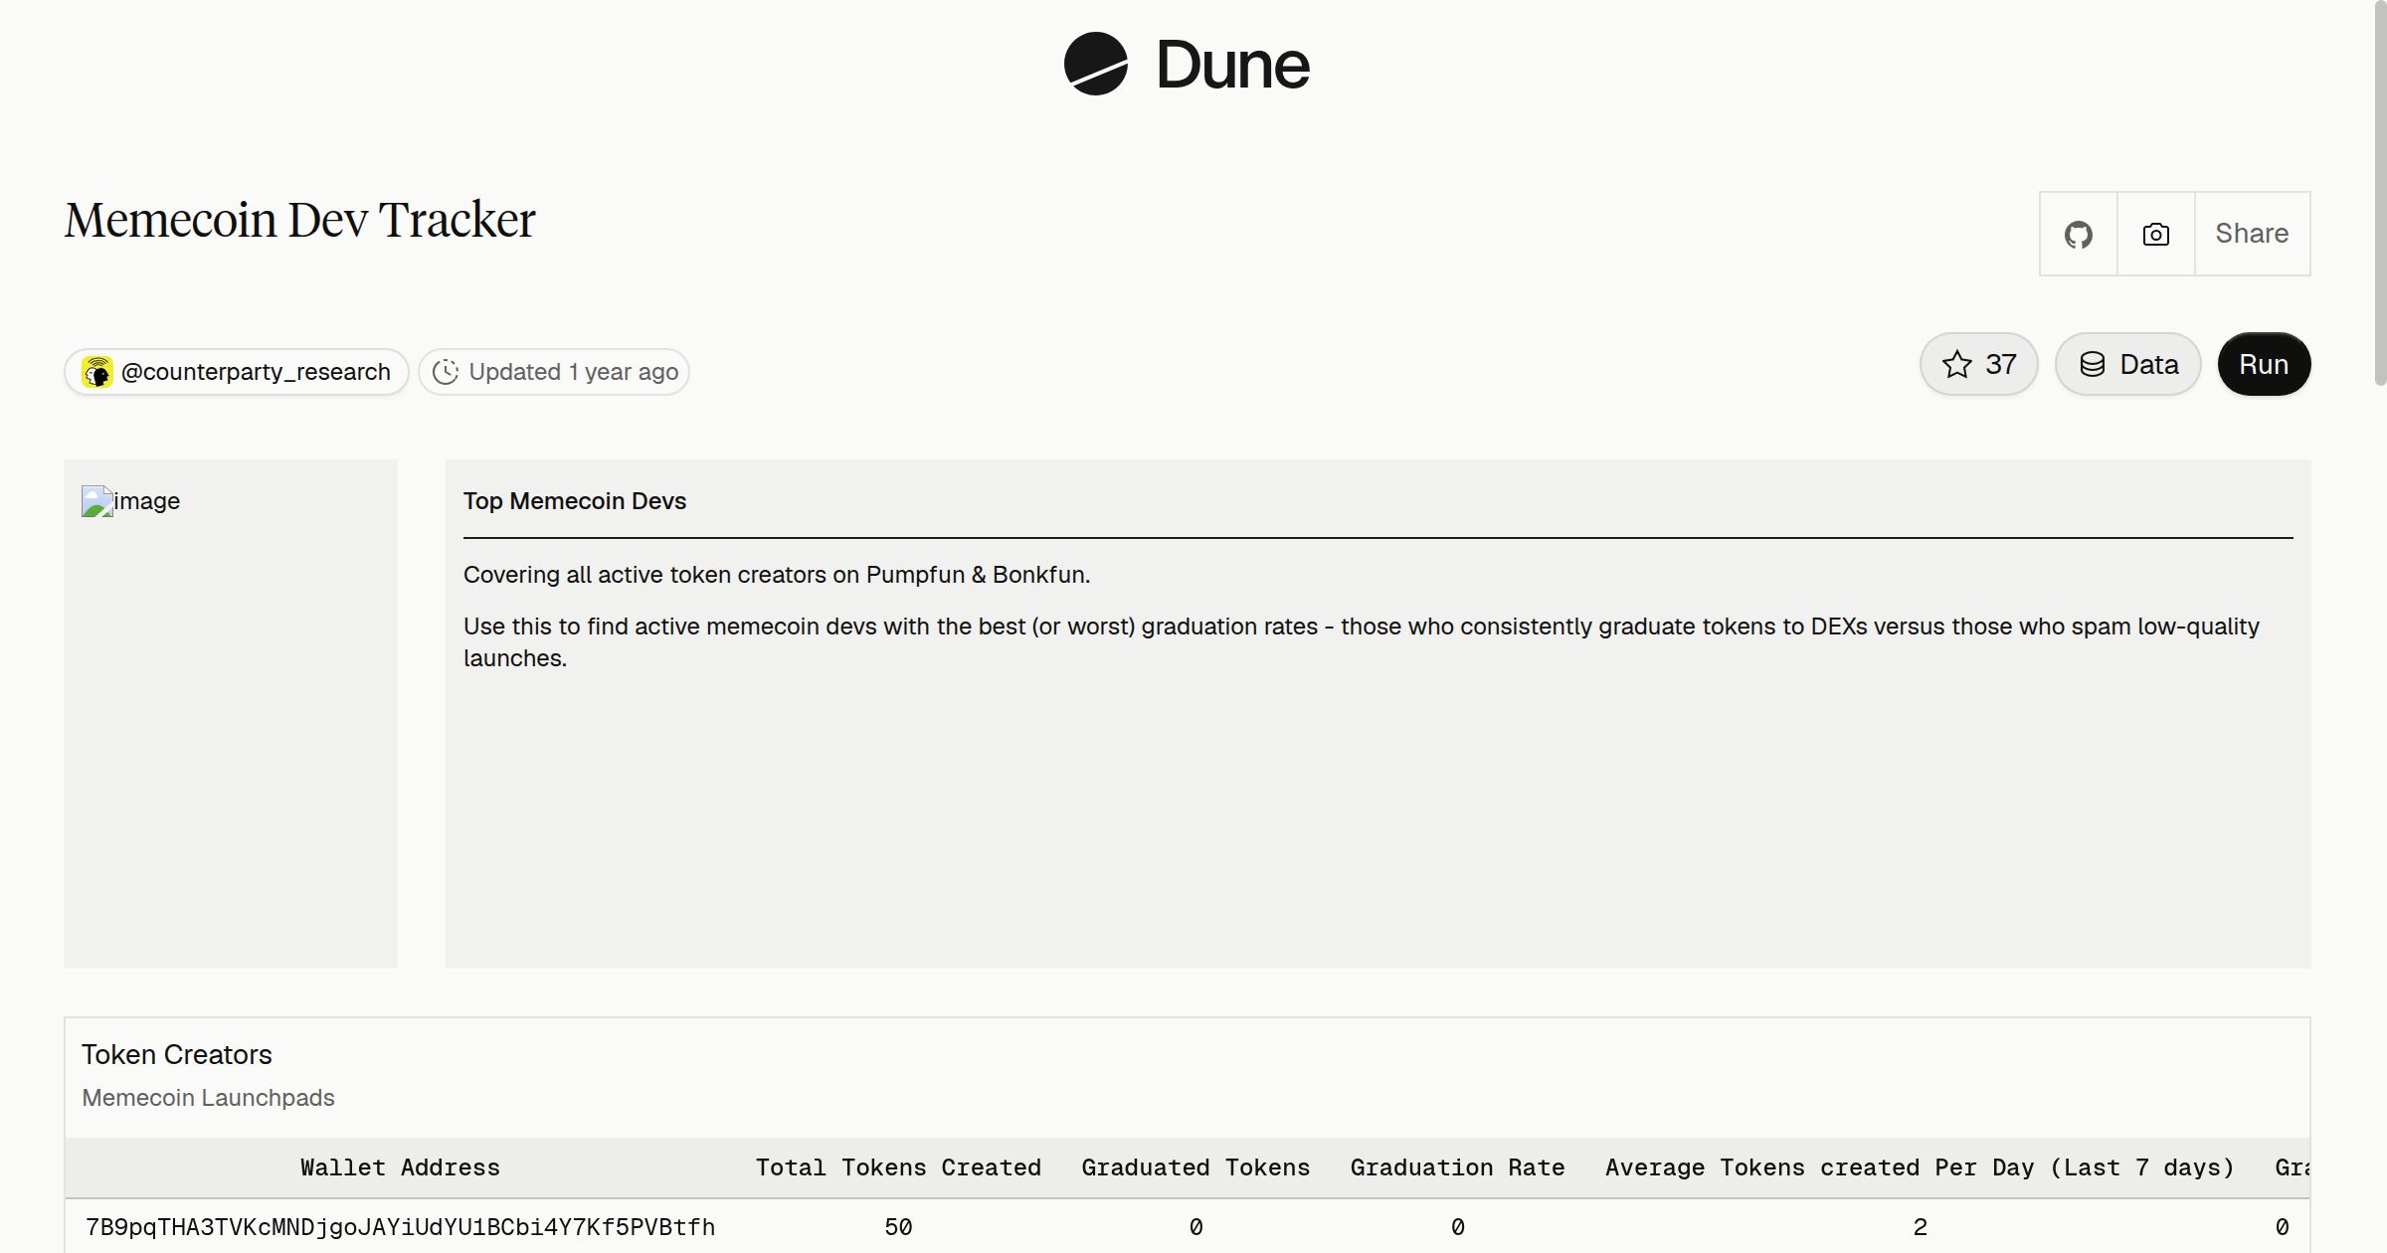
Task: Click the Memecoin Launchpads subtitle
Action: (x=208, y=1098)
